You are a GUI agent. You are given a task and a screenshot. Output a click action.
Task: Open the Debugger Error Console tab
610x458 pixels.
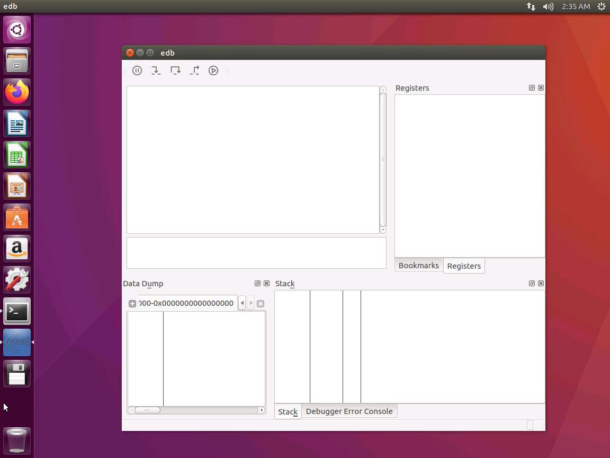click(349, 411)
